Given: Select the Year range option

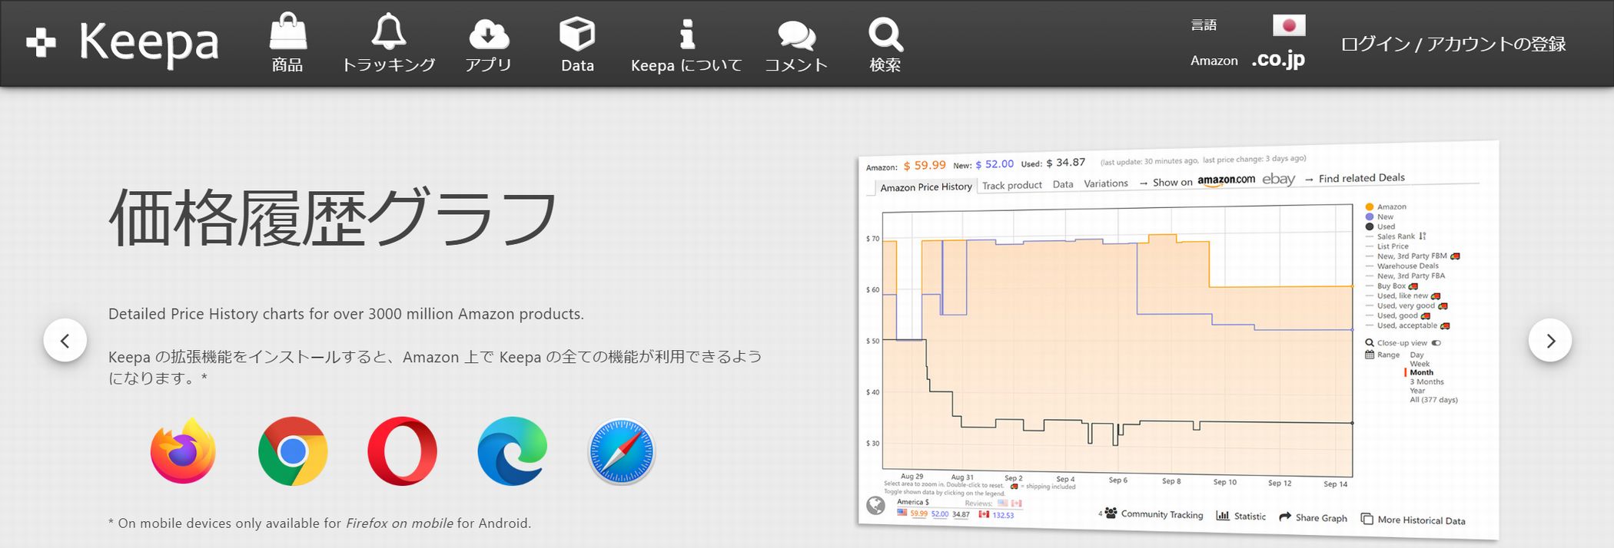Looking at the screenshot, I should point(1417,391).
